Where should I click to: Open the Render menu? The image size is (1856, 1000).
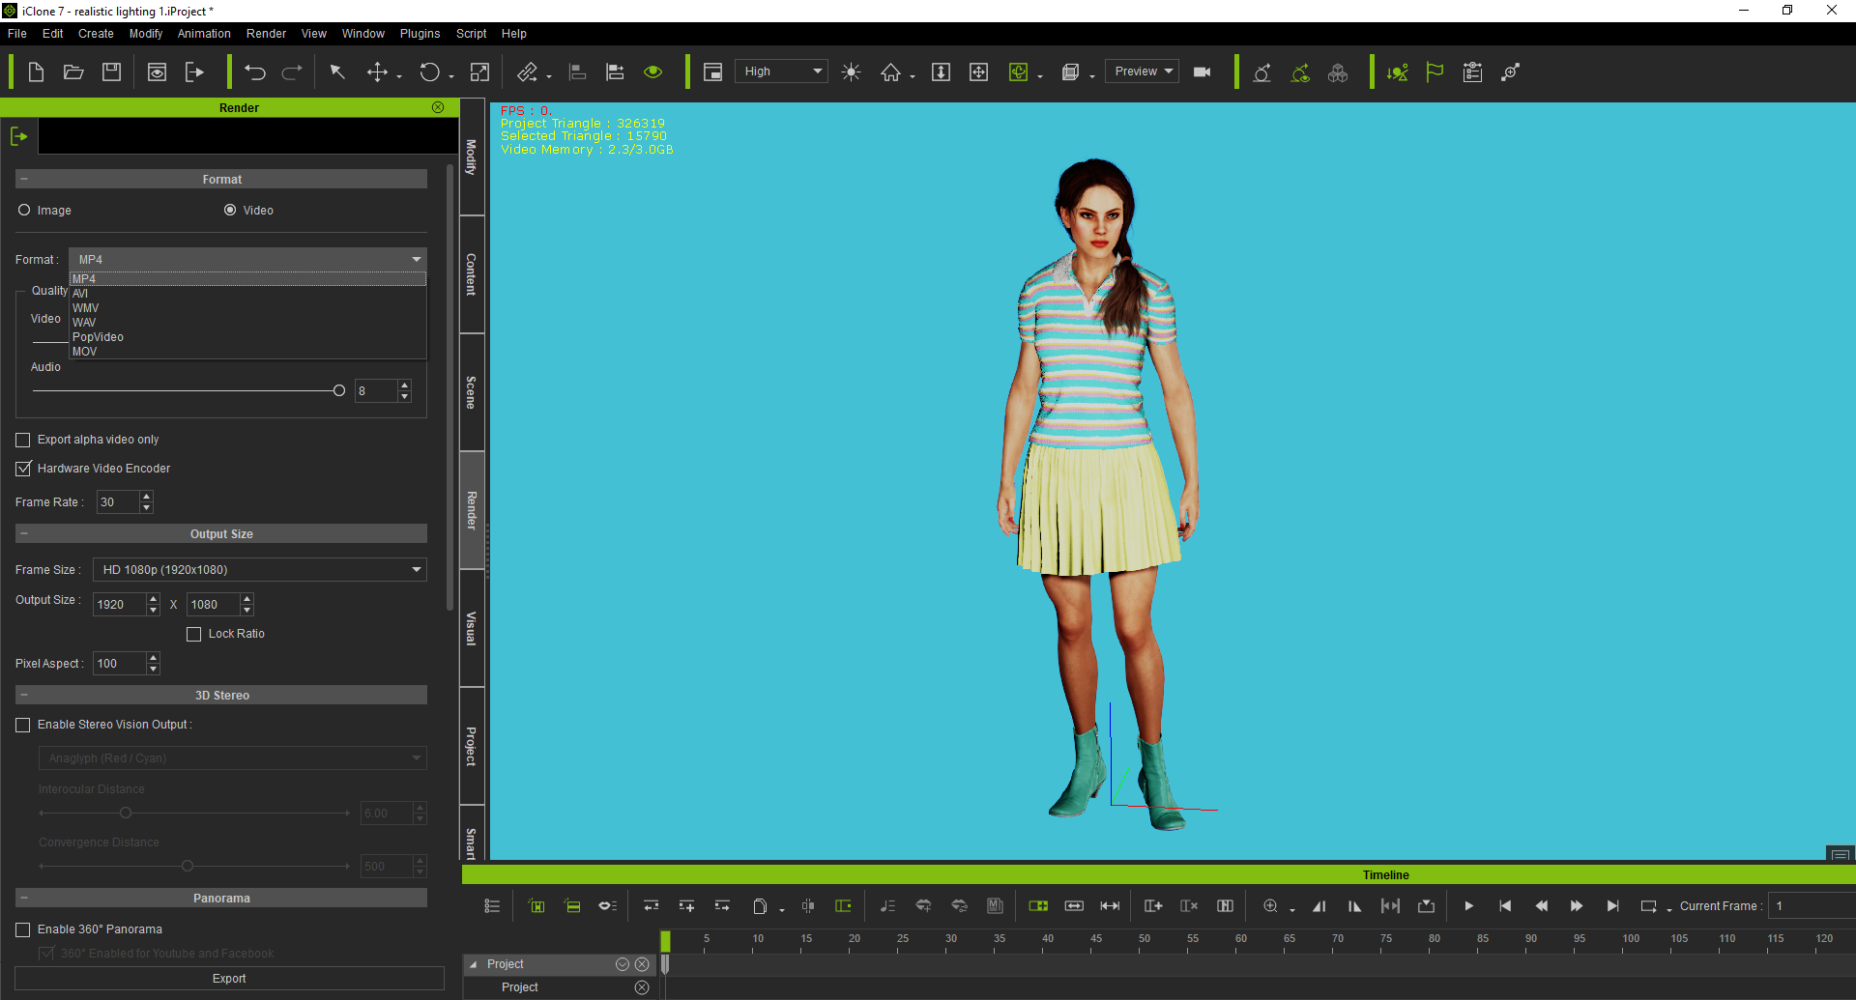266,34
